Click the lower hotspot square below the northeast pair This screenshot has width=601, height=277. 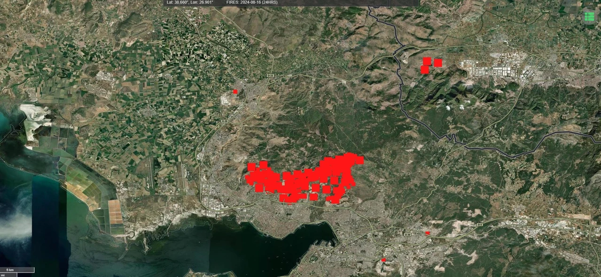[426, 69]
